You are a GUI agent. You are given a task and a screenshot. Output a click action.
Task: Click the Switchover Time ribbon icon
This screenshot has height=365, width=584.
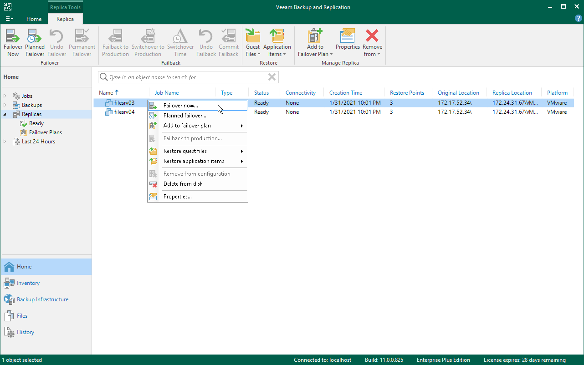click(180, 36)
